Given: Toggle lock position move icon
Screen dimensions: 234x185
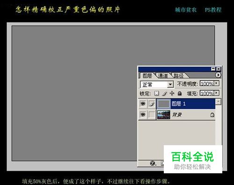Looking at the screenshot, I should pos(172,93).
